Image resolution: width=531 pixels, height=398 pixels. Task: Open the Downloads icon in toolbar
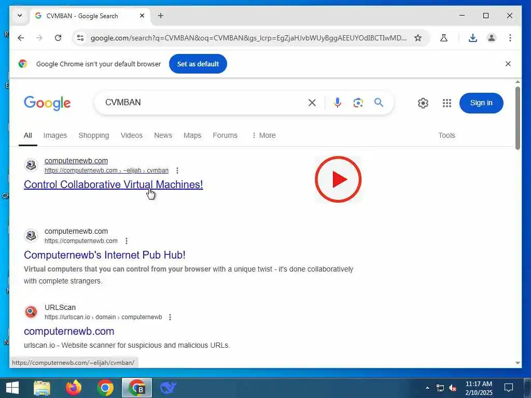coord(473,38)
